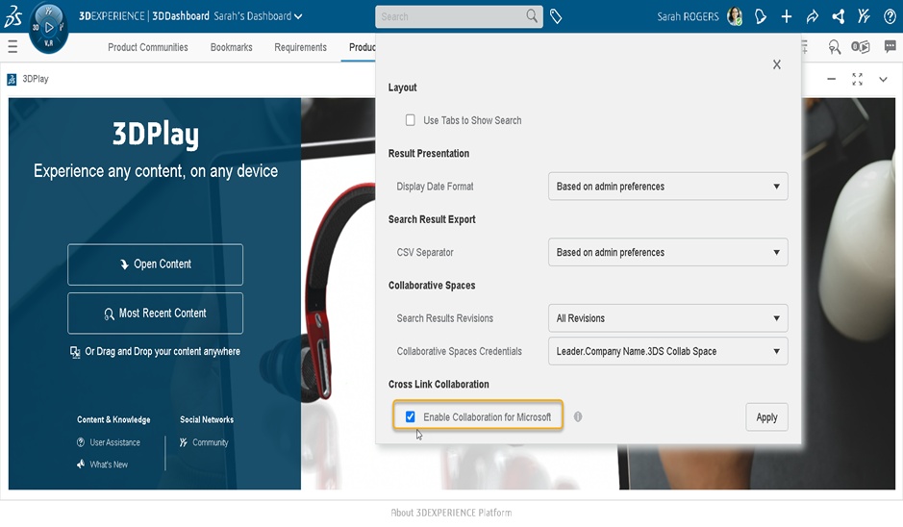
Task: Open the tag icon next to search
Action: 556,16
